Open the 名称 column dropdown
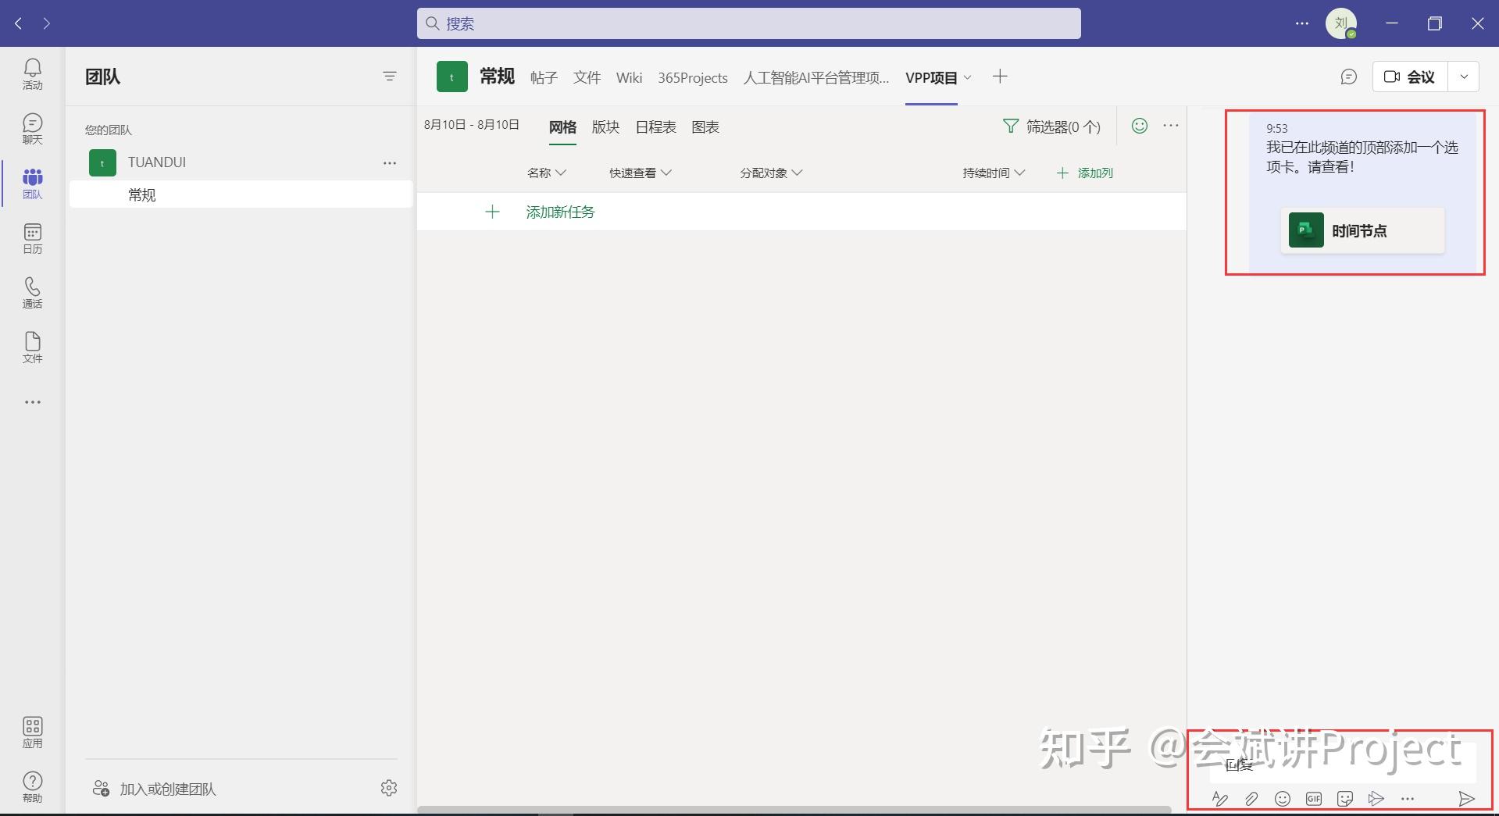Viewport: 1499px width, 816px height. point(547,173)
